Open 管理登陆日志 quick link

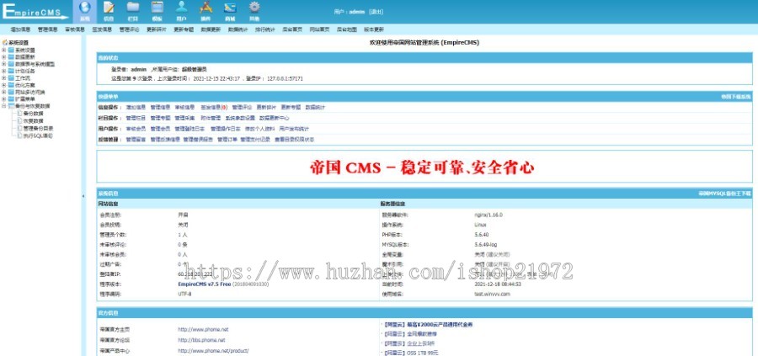(x=189, y=129)
